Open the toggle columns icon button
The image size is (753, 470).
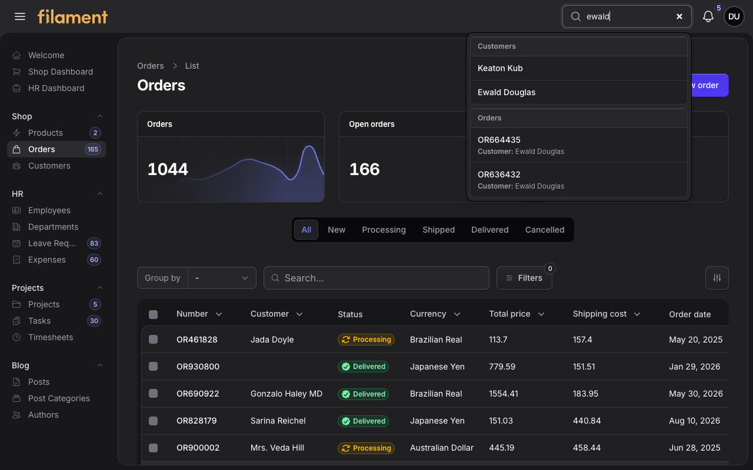[x=717, y=278]
